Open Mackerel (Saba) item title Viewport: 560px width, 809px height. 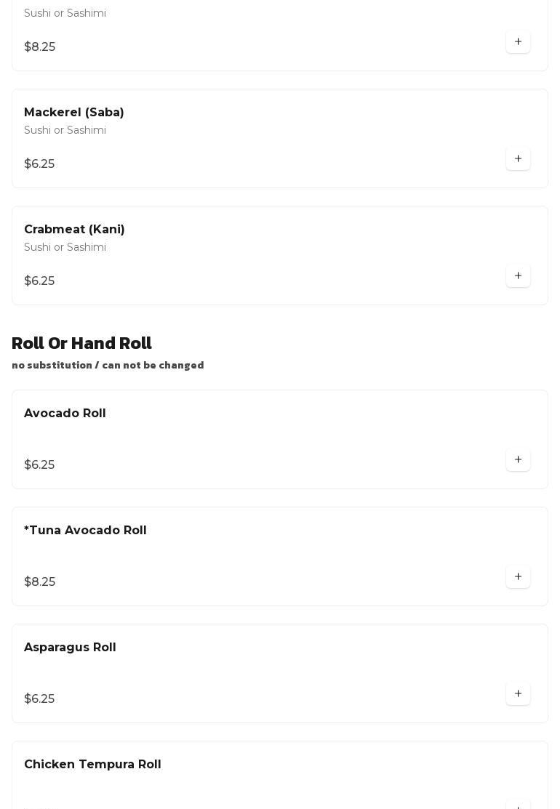[x=74, y=113]
